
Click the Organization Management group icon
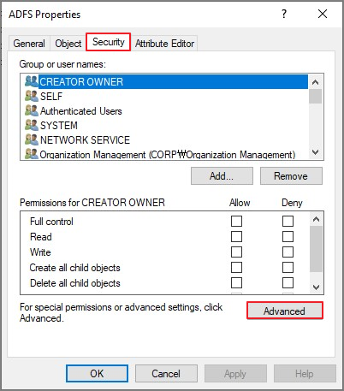[x=31, y=154]
